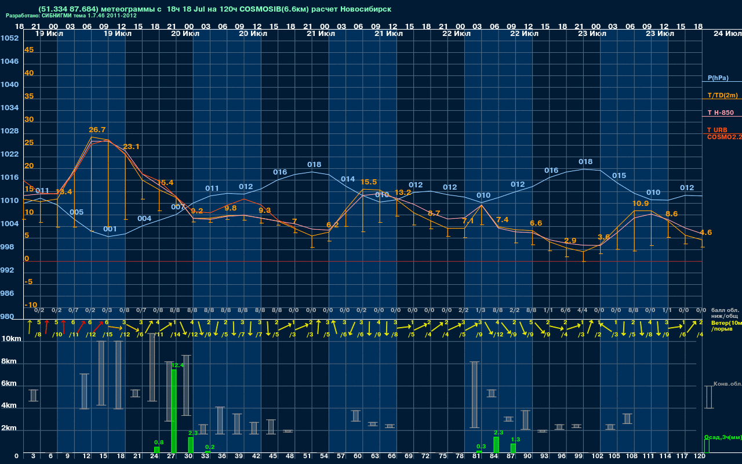Click the 13.4 temperature label
Image resolution: width=742 pixels, height=464 pixels.
point(64,191)
